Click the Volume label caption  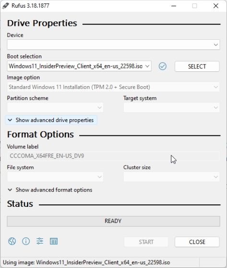click(x=23, y=146)
